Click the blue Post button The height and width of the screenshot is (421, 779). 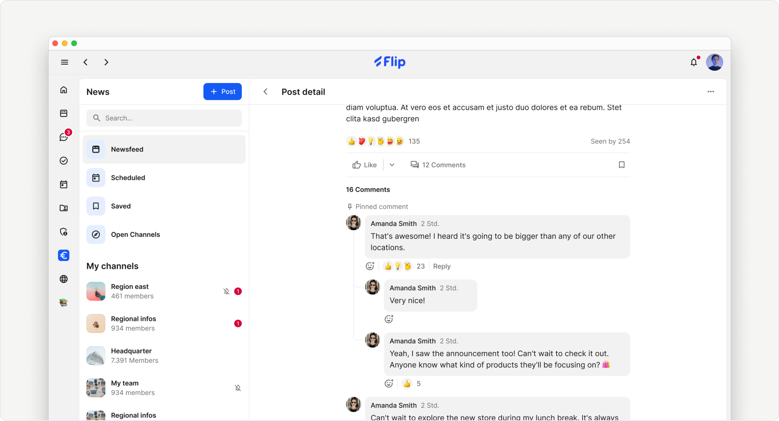click(x=222, y=91)
